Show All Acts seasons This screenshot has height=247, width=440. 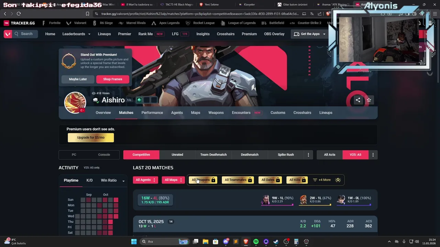click(x=330, y=155)
